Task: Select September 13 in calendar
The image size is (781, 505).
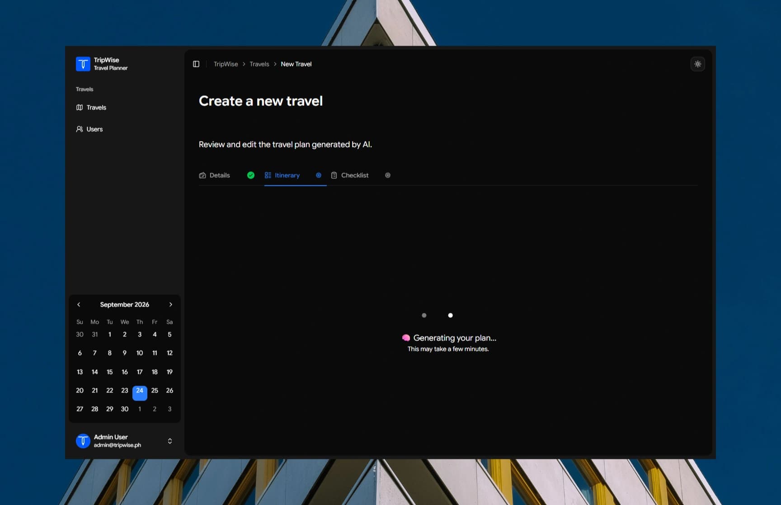Action: [80, 372]
